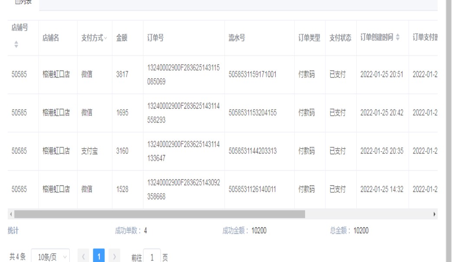
Task: Click the table scroll left arrow
Action: (x=10, y=214)
